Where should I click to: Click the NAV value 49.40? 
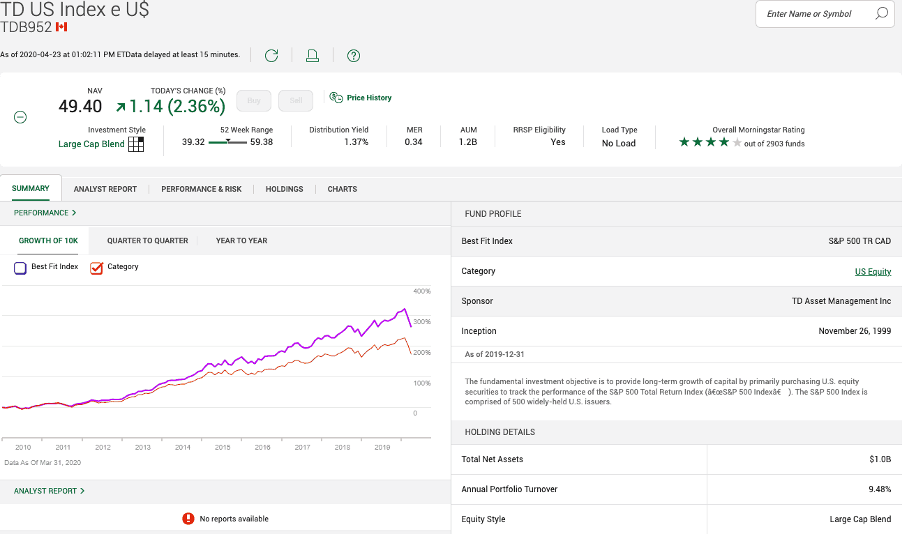(x=80, y=107)
